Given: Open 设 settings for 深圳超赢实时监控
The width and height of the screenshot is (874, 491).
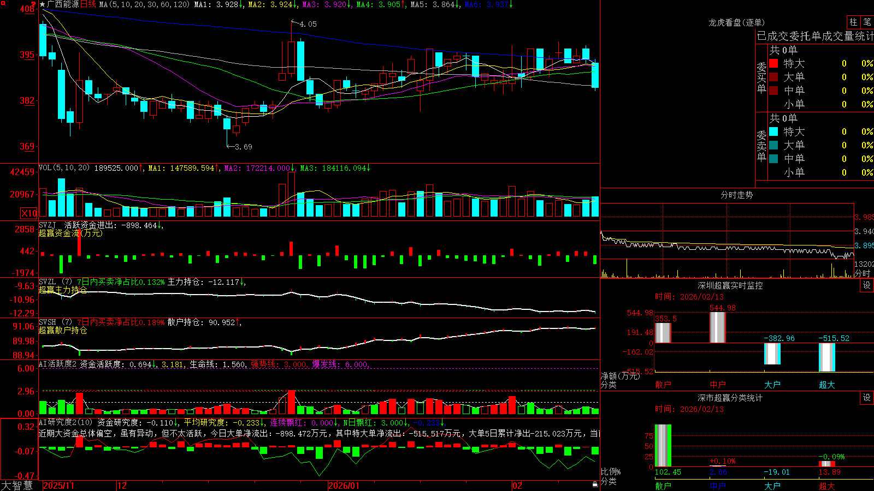Looking at the screenshot, I should 867,285.
